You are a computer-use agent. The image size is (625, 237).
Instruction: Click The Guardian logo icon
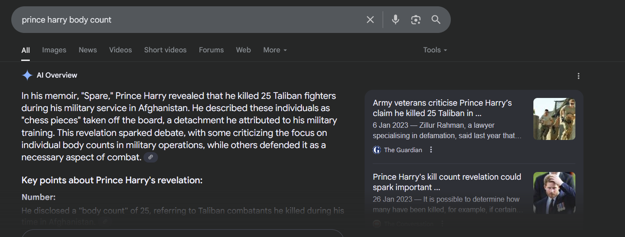coord(377,150)
